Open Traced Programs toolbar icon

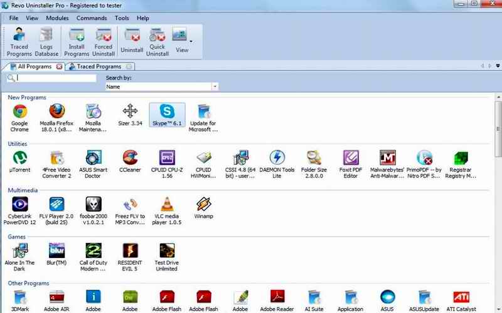pos(19,41)
